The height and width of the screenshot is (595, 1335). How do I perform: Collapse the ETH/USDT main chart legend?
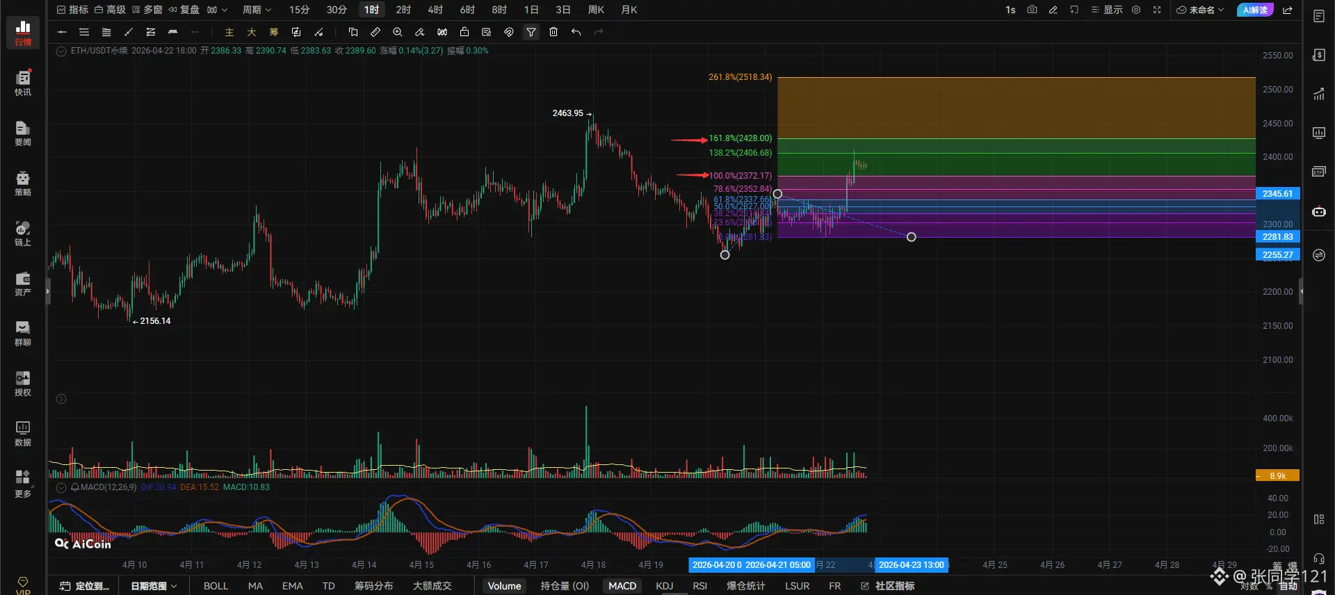click(61, 51)
